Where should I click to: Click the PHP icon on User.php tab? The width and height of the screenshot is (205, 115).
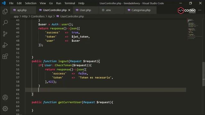pos(77,10)
